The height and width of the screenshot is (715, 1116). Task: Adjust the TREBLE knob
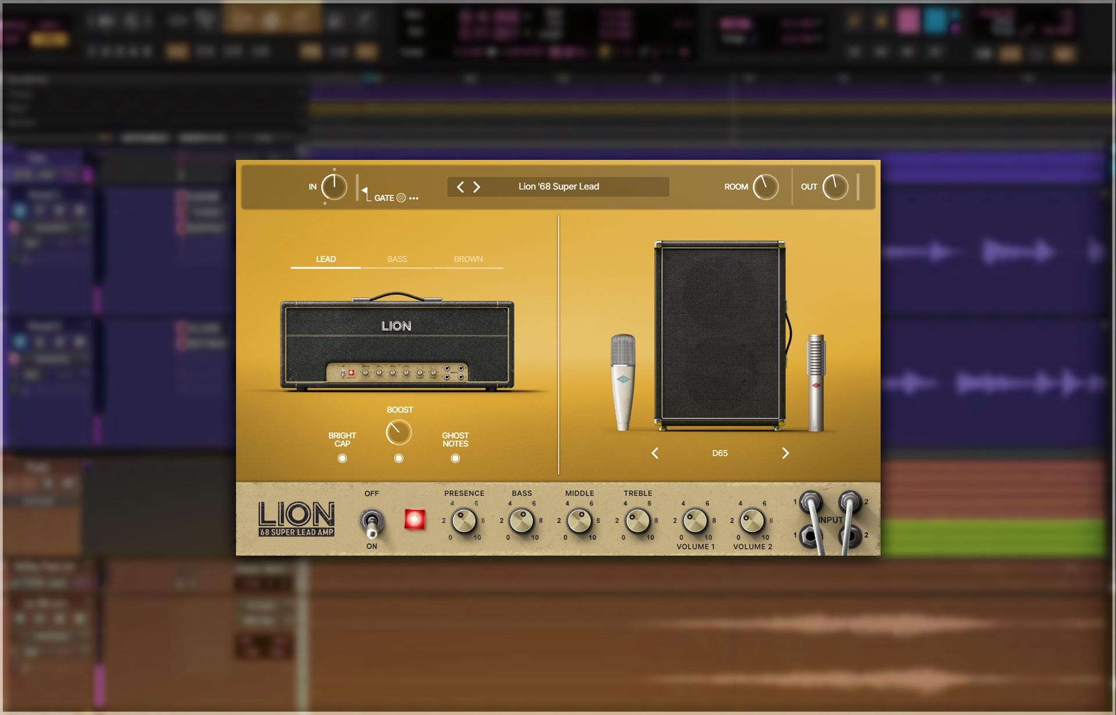(x=638, y=521)
